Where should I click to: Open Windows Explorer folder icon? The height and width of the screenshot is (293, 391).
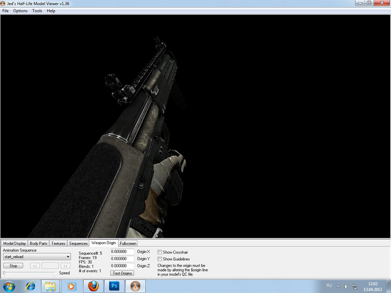50,285
